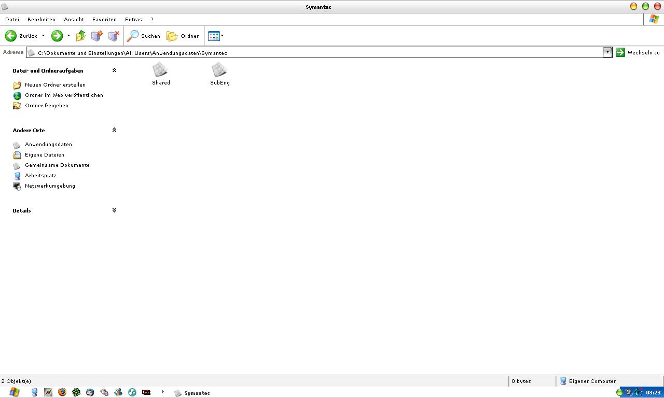
Task: Launch Winamp from quick launch
Action: [x=48, y=392]
